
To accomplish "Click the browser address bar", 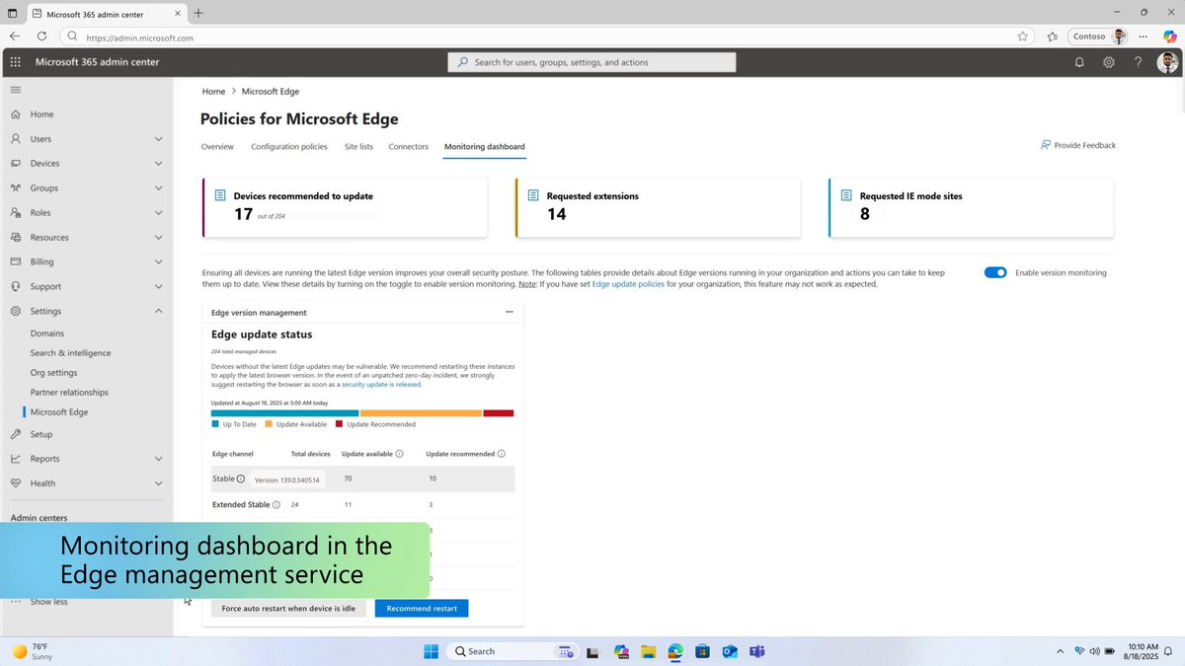I will (x=548, y=37).
